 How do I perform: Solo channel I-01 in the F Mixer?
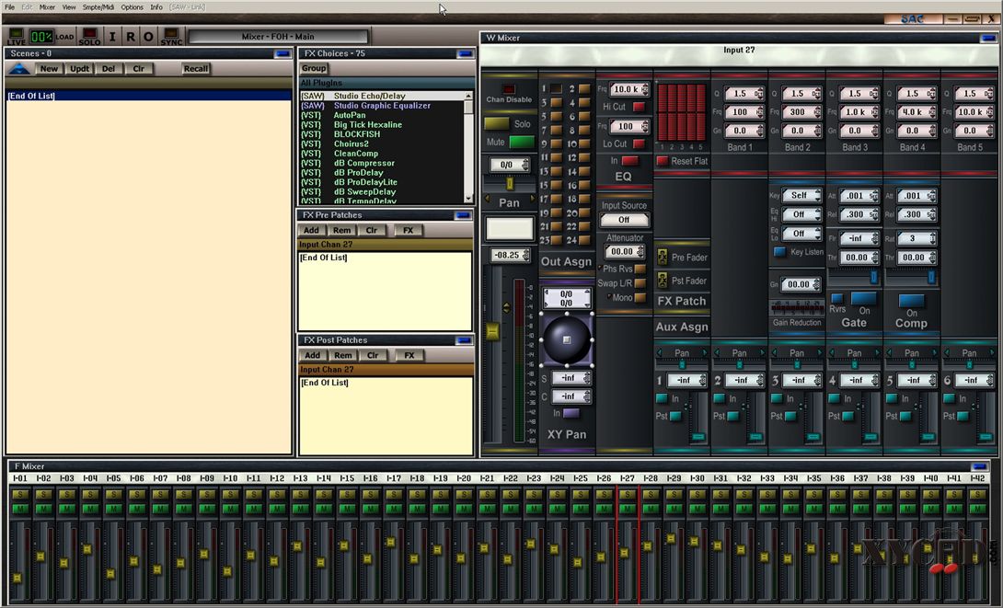(x=20, y=494)
